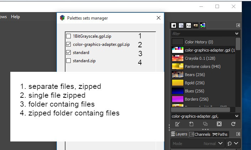Open the Help menu
This screenshot has width=251, height=150.
coord(15,17)
